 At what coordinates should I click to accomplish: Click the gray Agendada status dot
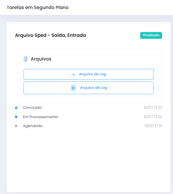16,126
